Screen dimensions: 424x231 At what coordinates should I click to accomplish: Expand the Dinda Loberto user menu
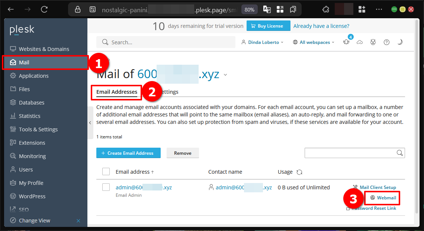(262, 42)
